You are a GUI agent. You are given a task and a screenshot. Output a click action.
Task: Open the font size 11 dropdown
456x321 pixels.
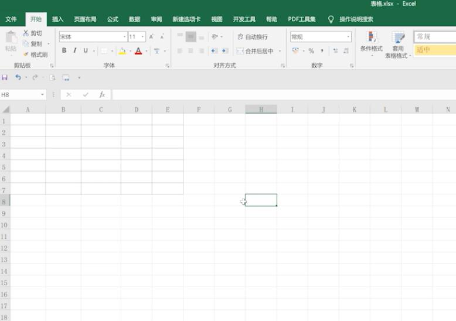(142, 37)
